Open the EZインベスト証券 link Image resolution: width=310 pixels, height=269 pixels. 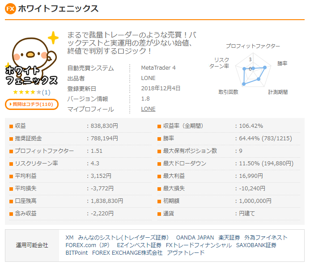[139, 245]
